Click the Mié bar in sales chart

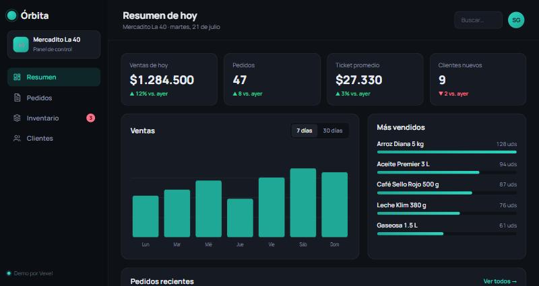[x=208, y=209]
